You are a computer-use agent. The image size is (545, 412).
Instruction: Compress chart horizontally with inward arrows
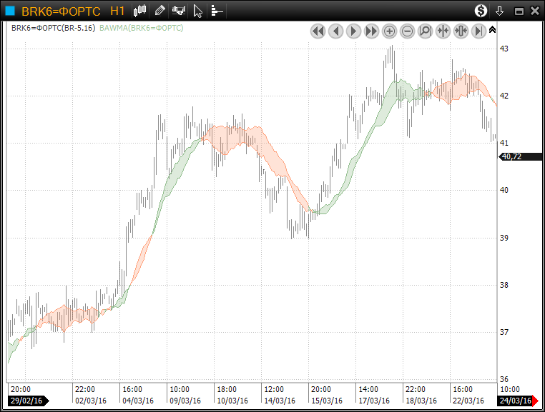click(443, 31)
